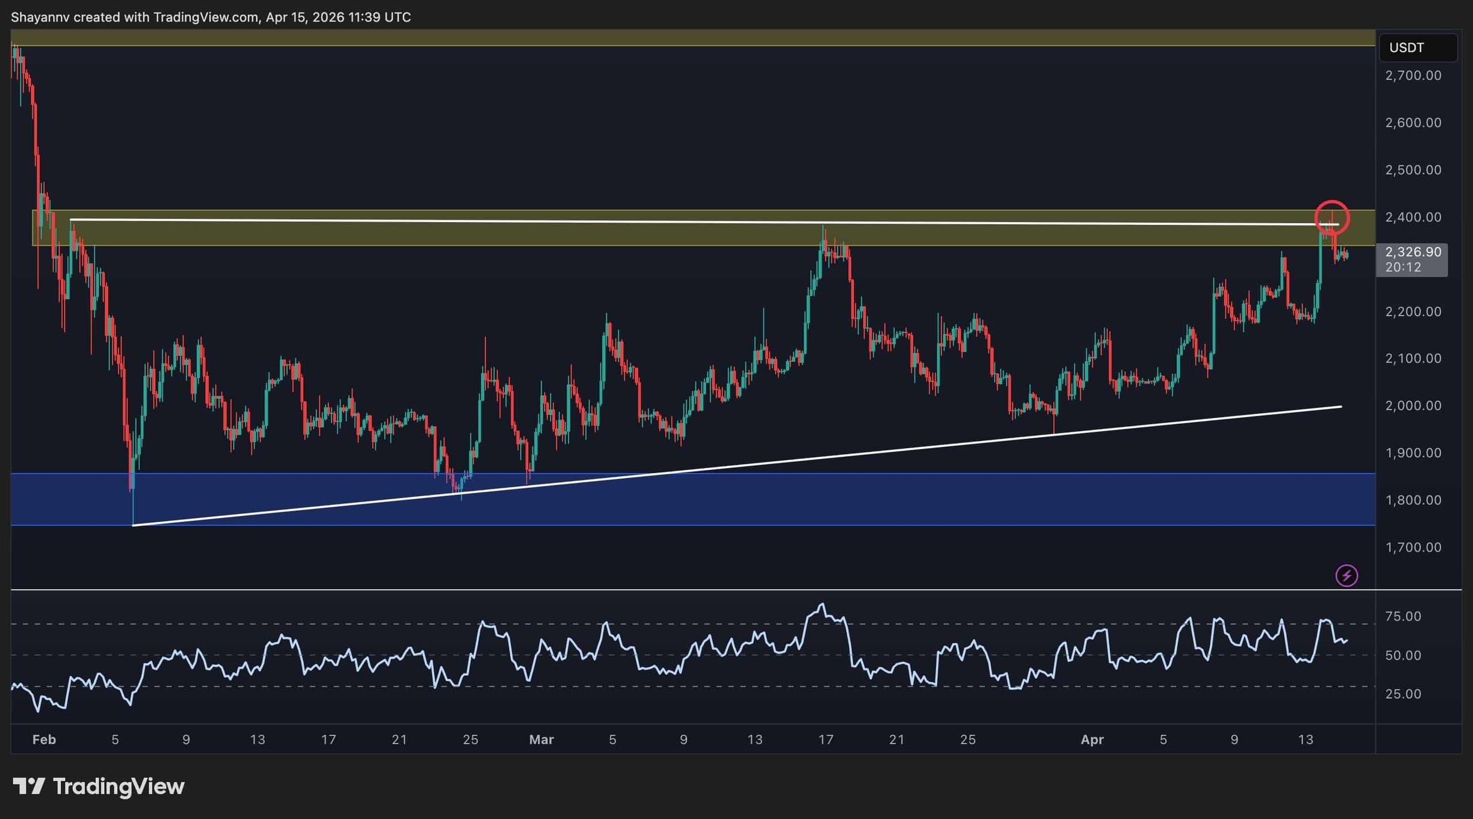Click the Apr label on time axis
Image resolution: width=1473 pixels, height=819 pixels.
tap(1092, 740)
